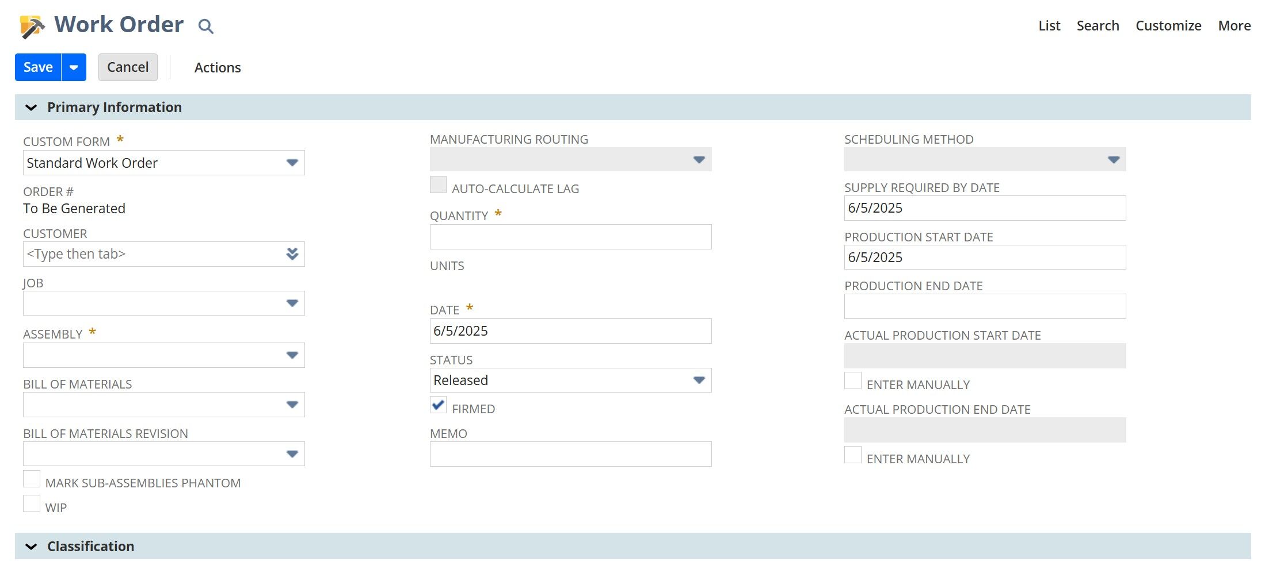Enable the WIP checkbox
The height and width of the screenshot is (573, 1265).
point(31,503)
